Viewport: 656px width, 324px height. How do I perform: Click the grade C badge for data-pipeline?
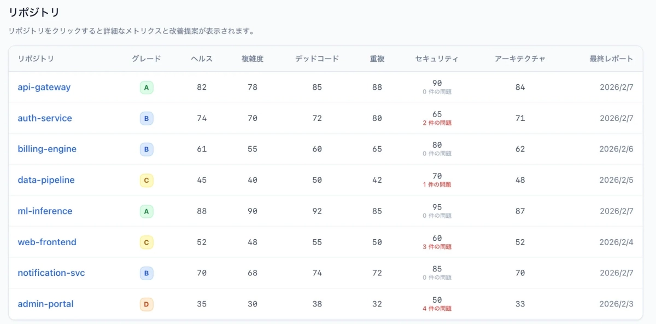tap(146, 180)
